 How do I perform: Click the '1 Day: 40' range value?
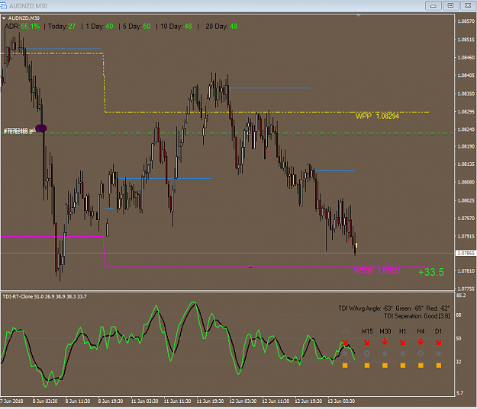coord(99,27)
